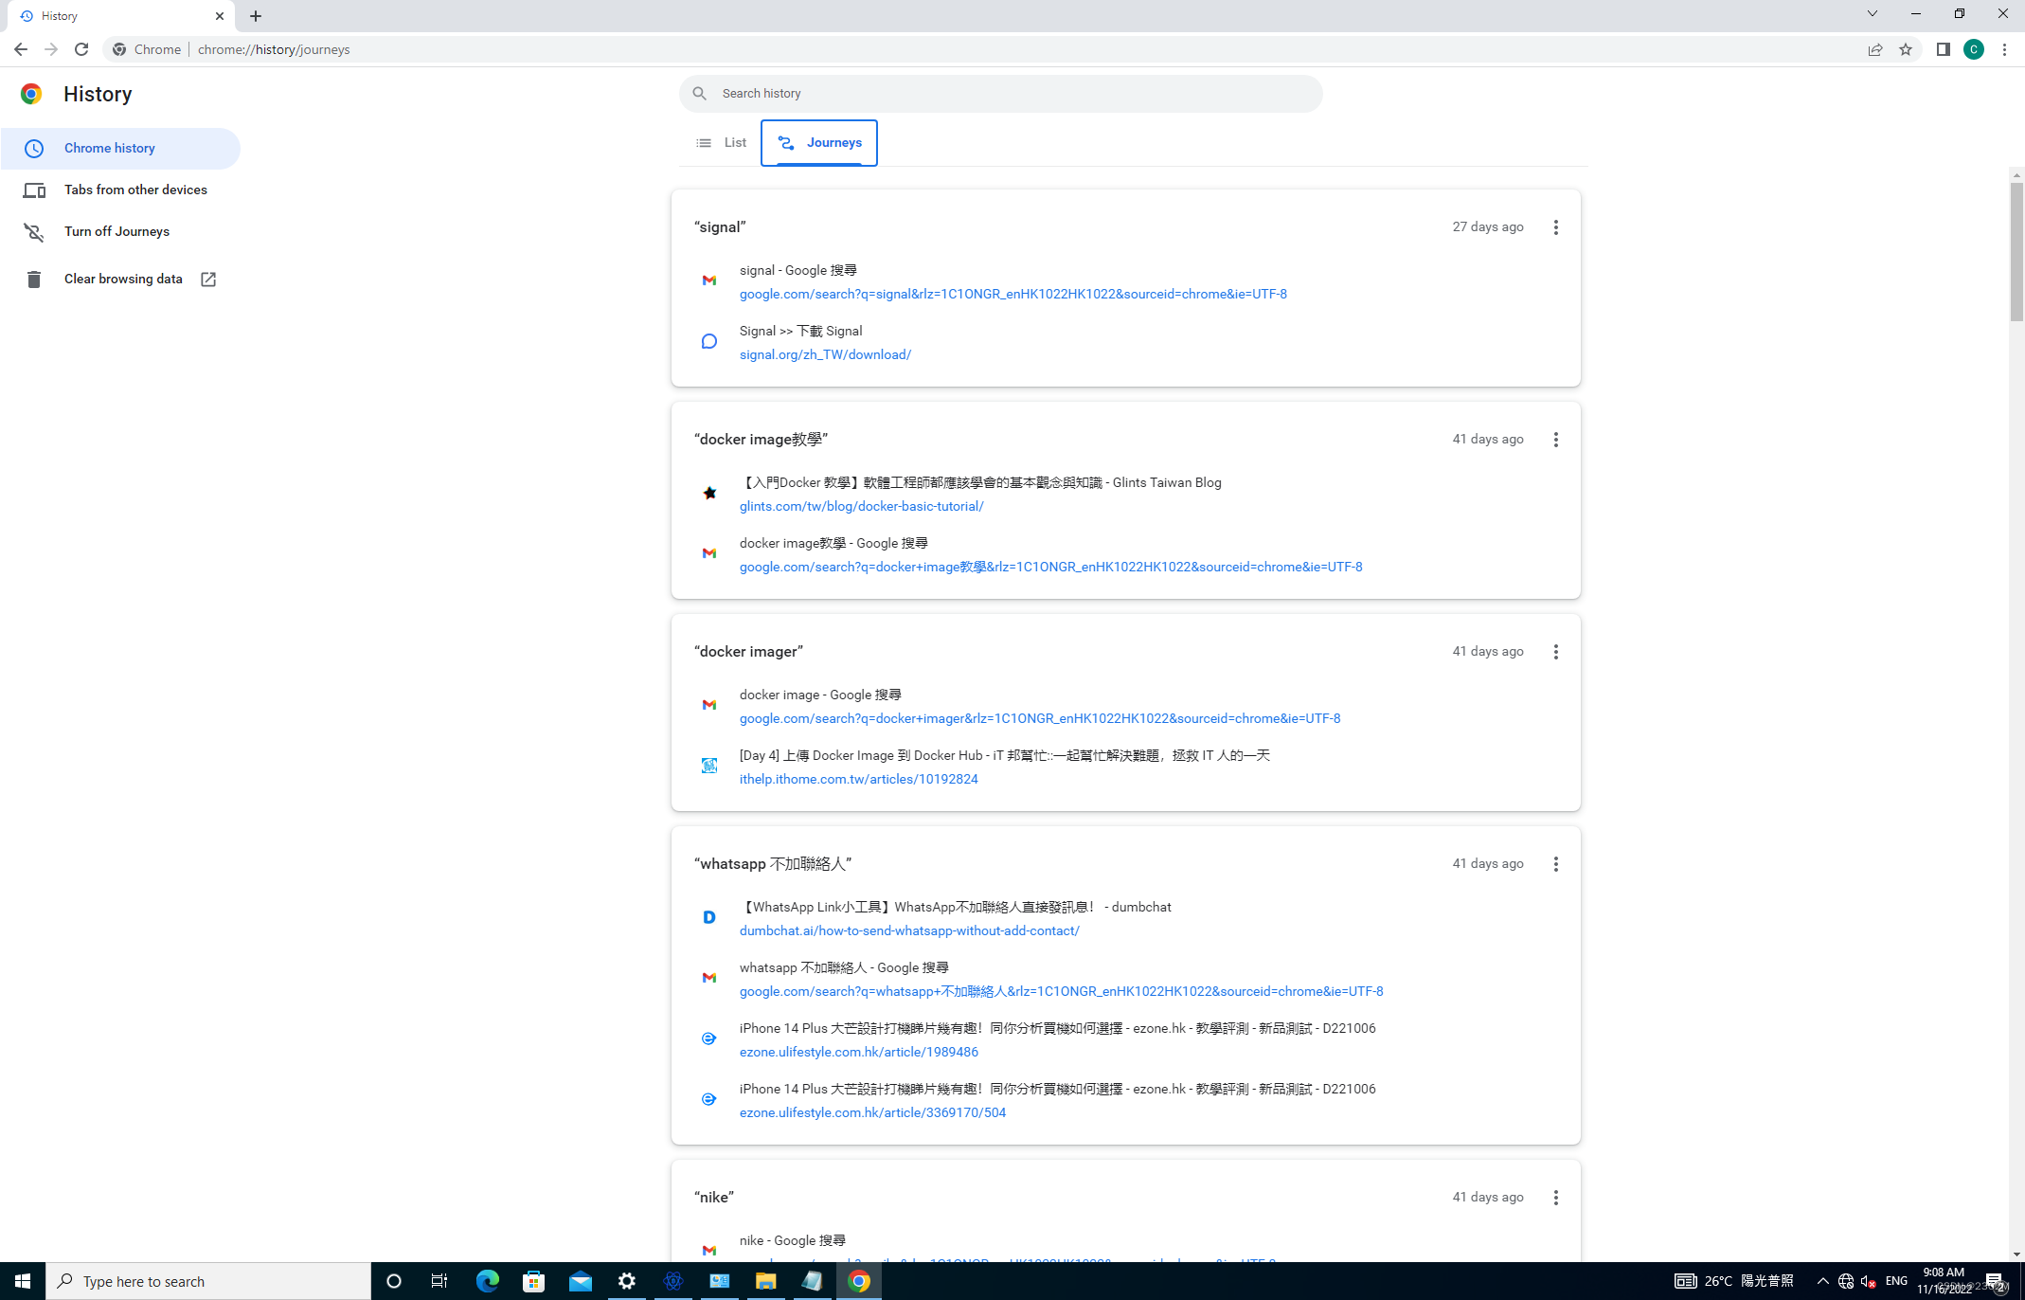Click the Chrome history sidebar icon

(x=34, y=146)
